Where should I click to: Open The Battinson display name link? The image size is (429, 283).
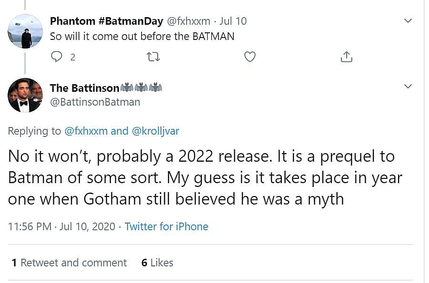(85, 88)
